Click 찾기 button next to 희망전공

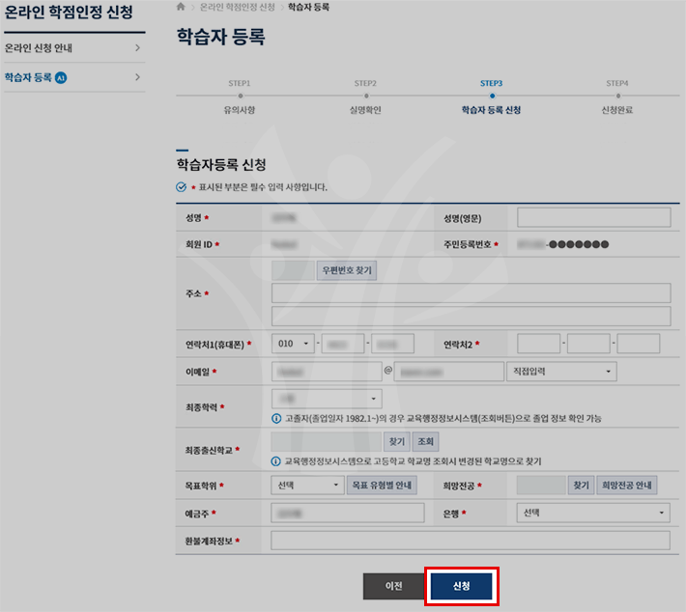pyautogui.click(x=580, y=486)
